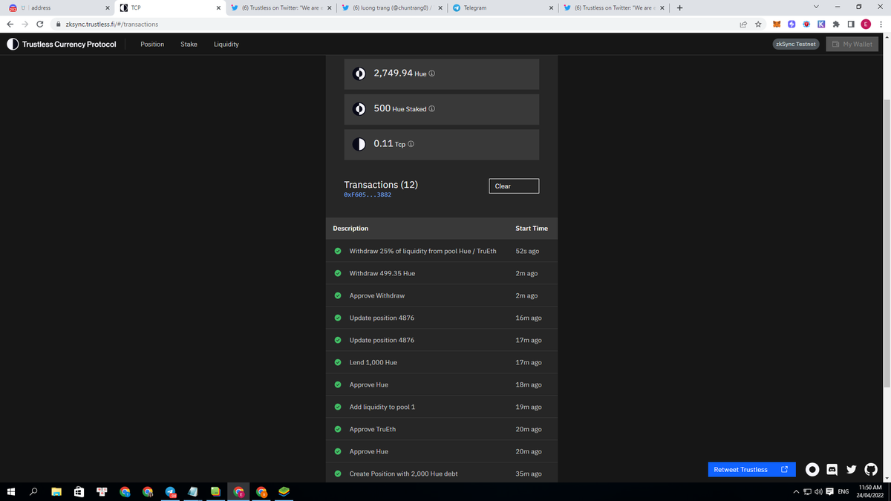Open Telegram from the taskbar
The height and width of the screenshot is (501, 891).
click(x=170, y=491)
